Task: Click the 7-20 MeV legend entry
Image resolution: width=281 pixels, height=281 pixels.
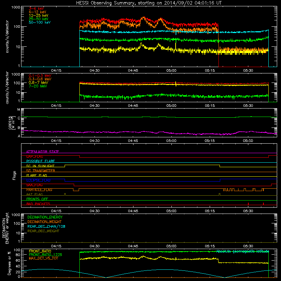Action: [x=38, y=86]
